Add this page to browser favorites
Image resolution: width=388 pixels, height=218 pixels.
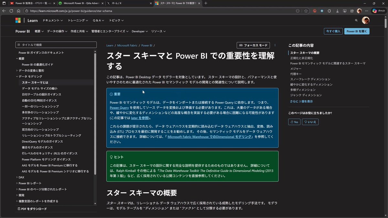(x=306, y=11)
